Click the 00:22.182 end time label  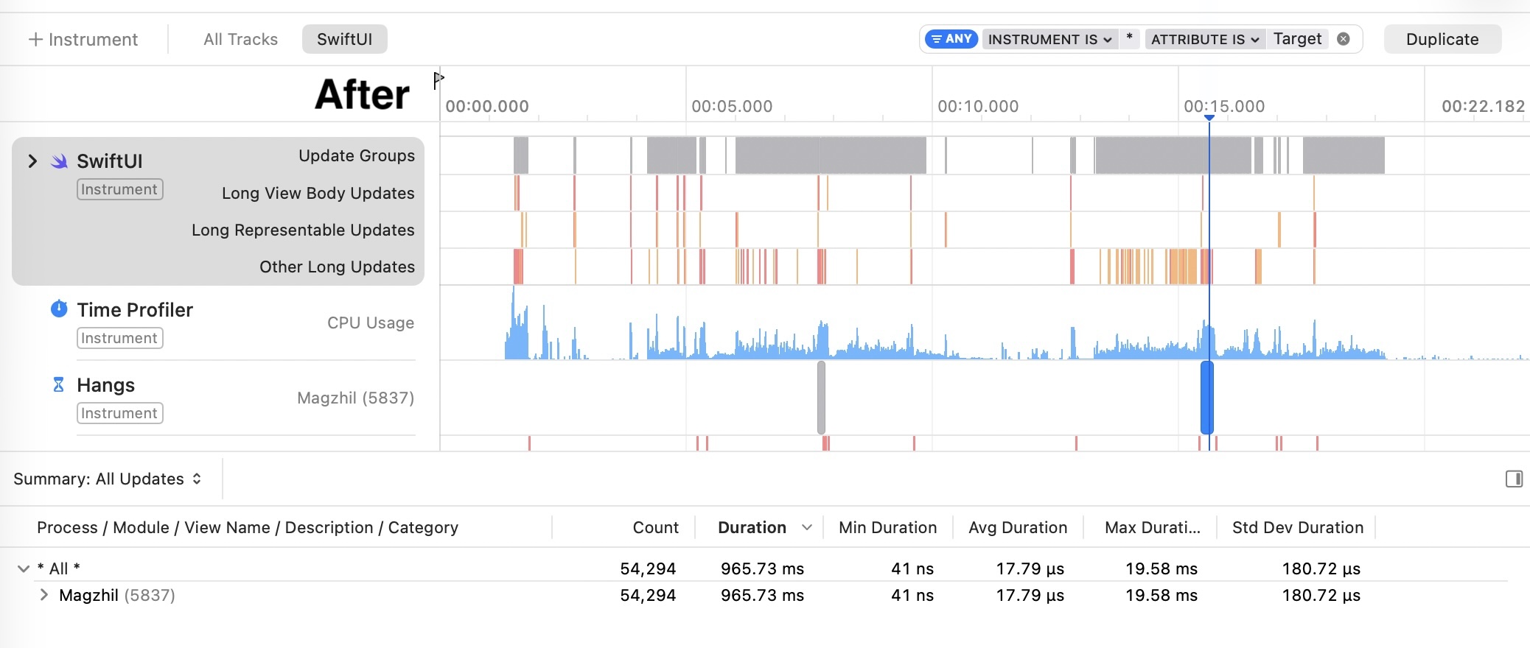coord(1483,106)
